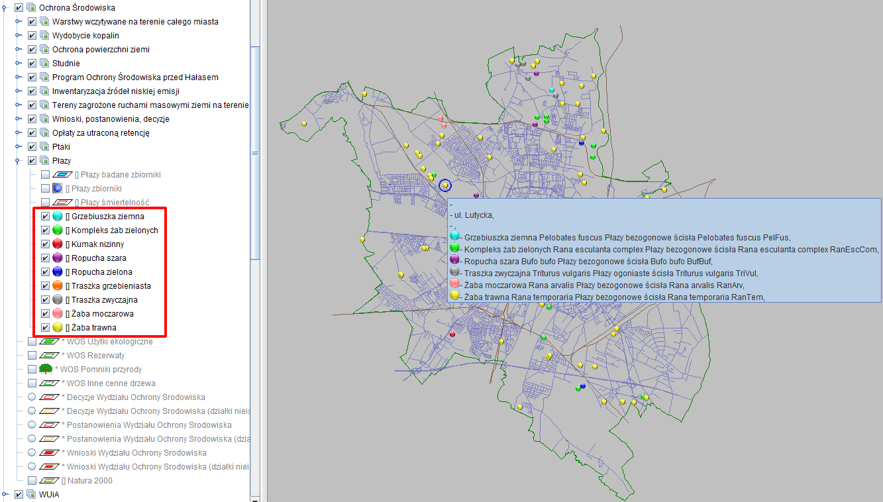
Task: Click the blue-circled marker on the map
Action: point(445,186)
